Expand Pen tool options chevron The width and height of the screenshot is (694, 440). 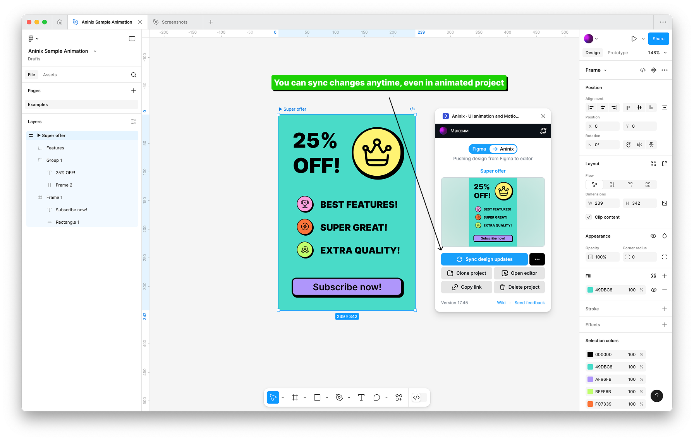click(349, 398)
